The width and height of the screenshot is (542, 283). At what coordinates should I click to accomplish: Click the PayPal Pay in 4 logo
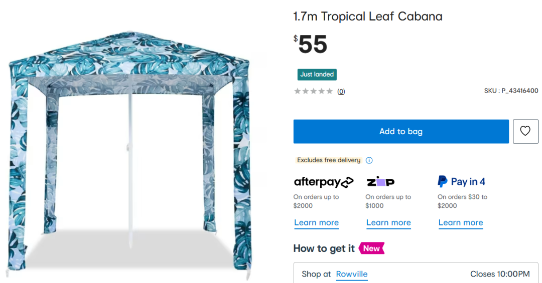461,181
